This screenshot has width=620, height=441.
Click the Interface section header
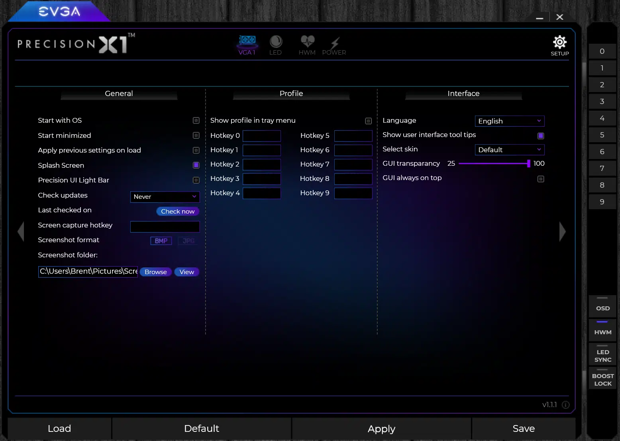point(463,94)
